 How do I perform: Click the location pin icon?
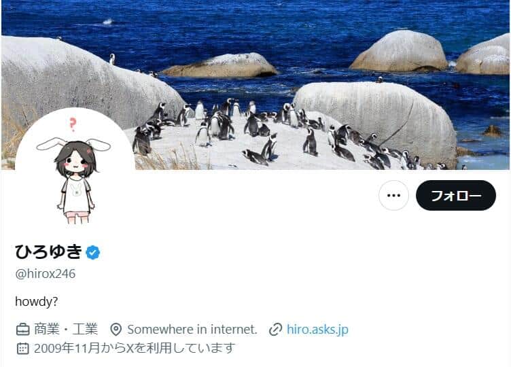116,330
